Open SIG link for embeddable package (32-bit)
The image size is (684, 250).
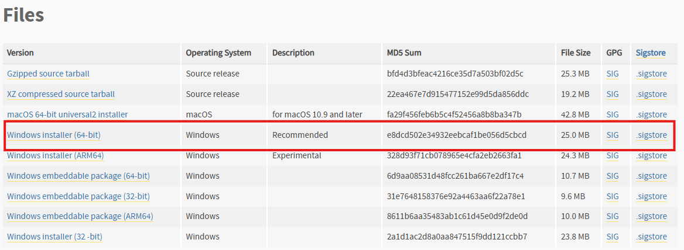[x=613, y=196]
